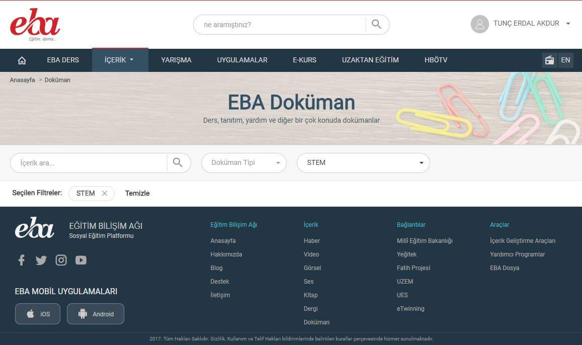The height and width of the screenshot is (345, 582).
Task: Open the Millî Eğitim Bakanlığı link
Action: (425, 241)
